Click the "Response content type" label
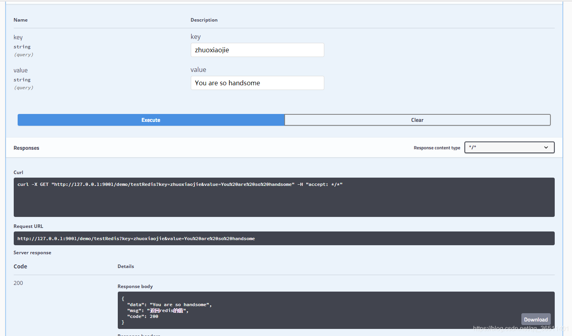 [437, 148]
